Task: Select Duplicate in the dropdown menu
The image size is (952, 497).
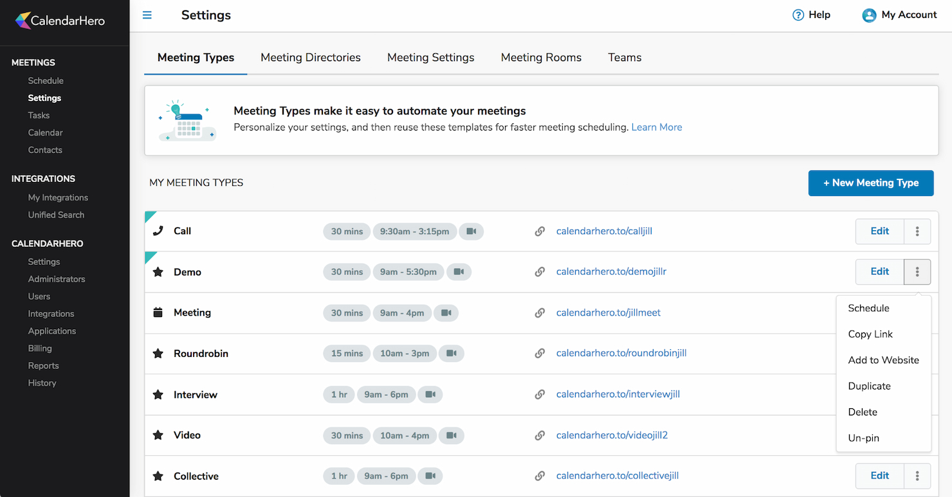Action: click(x=869, y=386)
